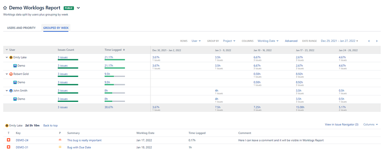385x150 pixels.
Task: Go to the previous date range arrow
Action: click(369, 41)
